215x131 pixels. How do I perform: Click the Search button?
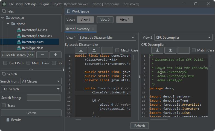click(x=31, y=113)
